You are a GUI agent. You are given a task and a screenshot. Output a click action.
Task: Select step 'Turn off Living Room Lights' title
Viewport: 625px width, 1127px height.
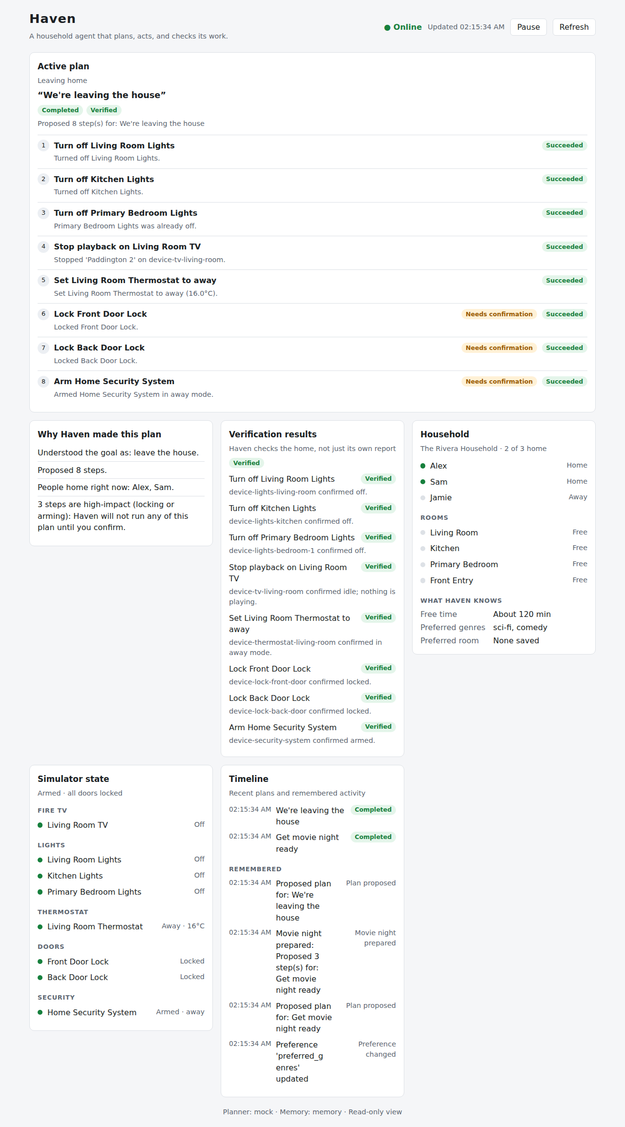[114, 145]
